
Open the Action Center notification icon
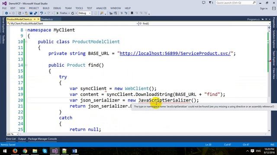pyautogui.click(x=252, y=151)
